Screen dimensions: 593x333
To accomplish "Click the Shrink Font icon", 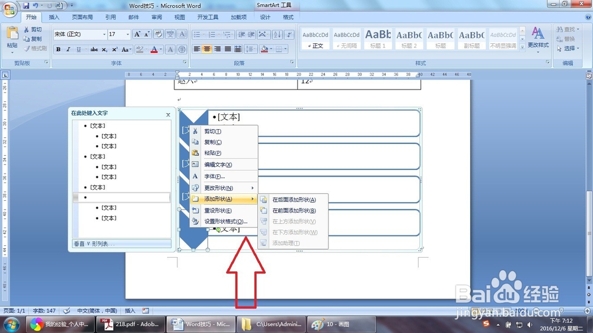I will [x=146, y=34].
